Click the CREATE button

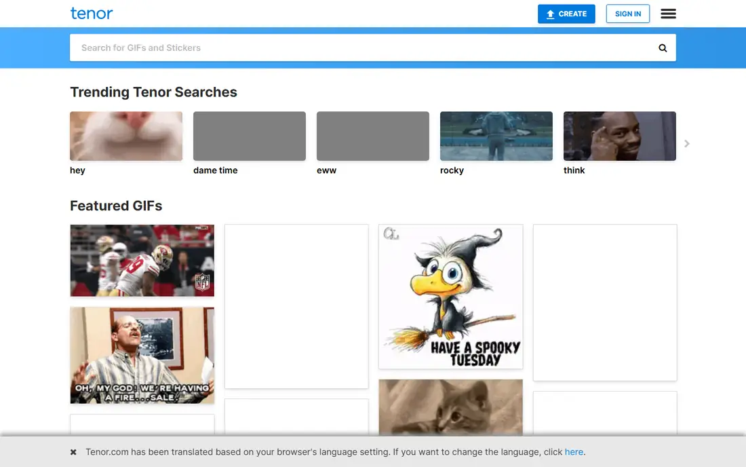[x=566, y=14]
